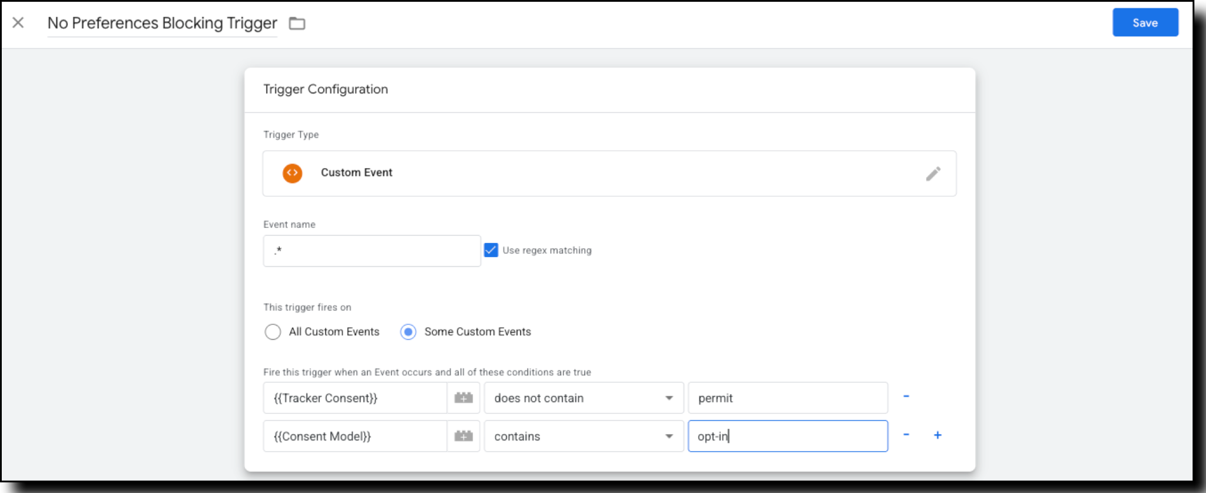Open the {{Tracker Consent}} variable dropdown
This screenshot has height=493, width=1206.
pos(355,398)
